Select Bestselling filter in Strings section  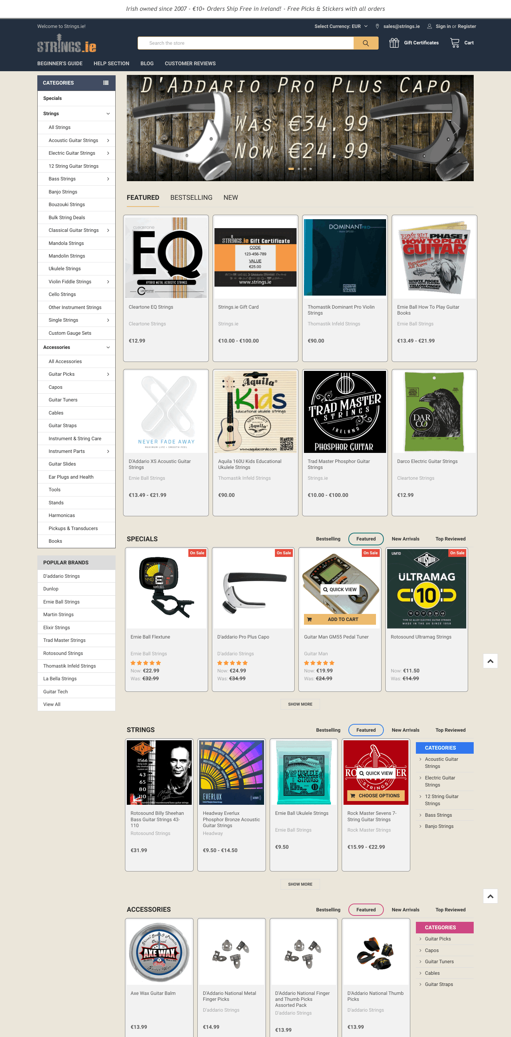(328, 730)
